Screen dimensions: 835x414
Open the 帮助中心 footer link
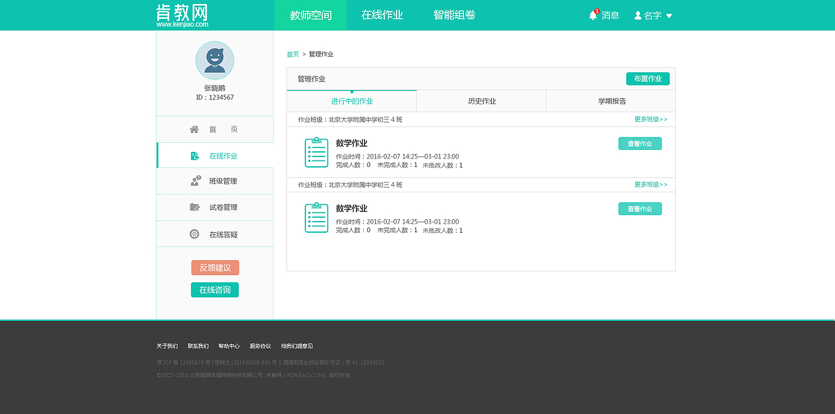(229, 346)
